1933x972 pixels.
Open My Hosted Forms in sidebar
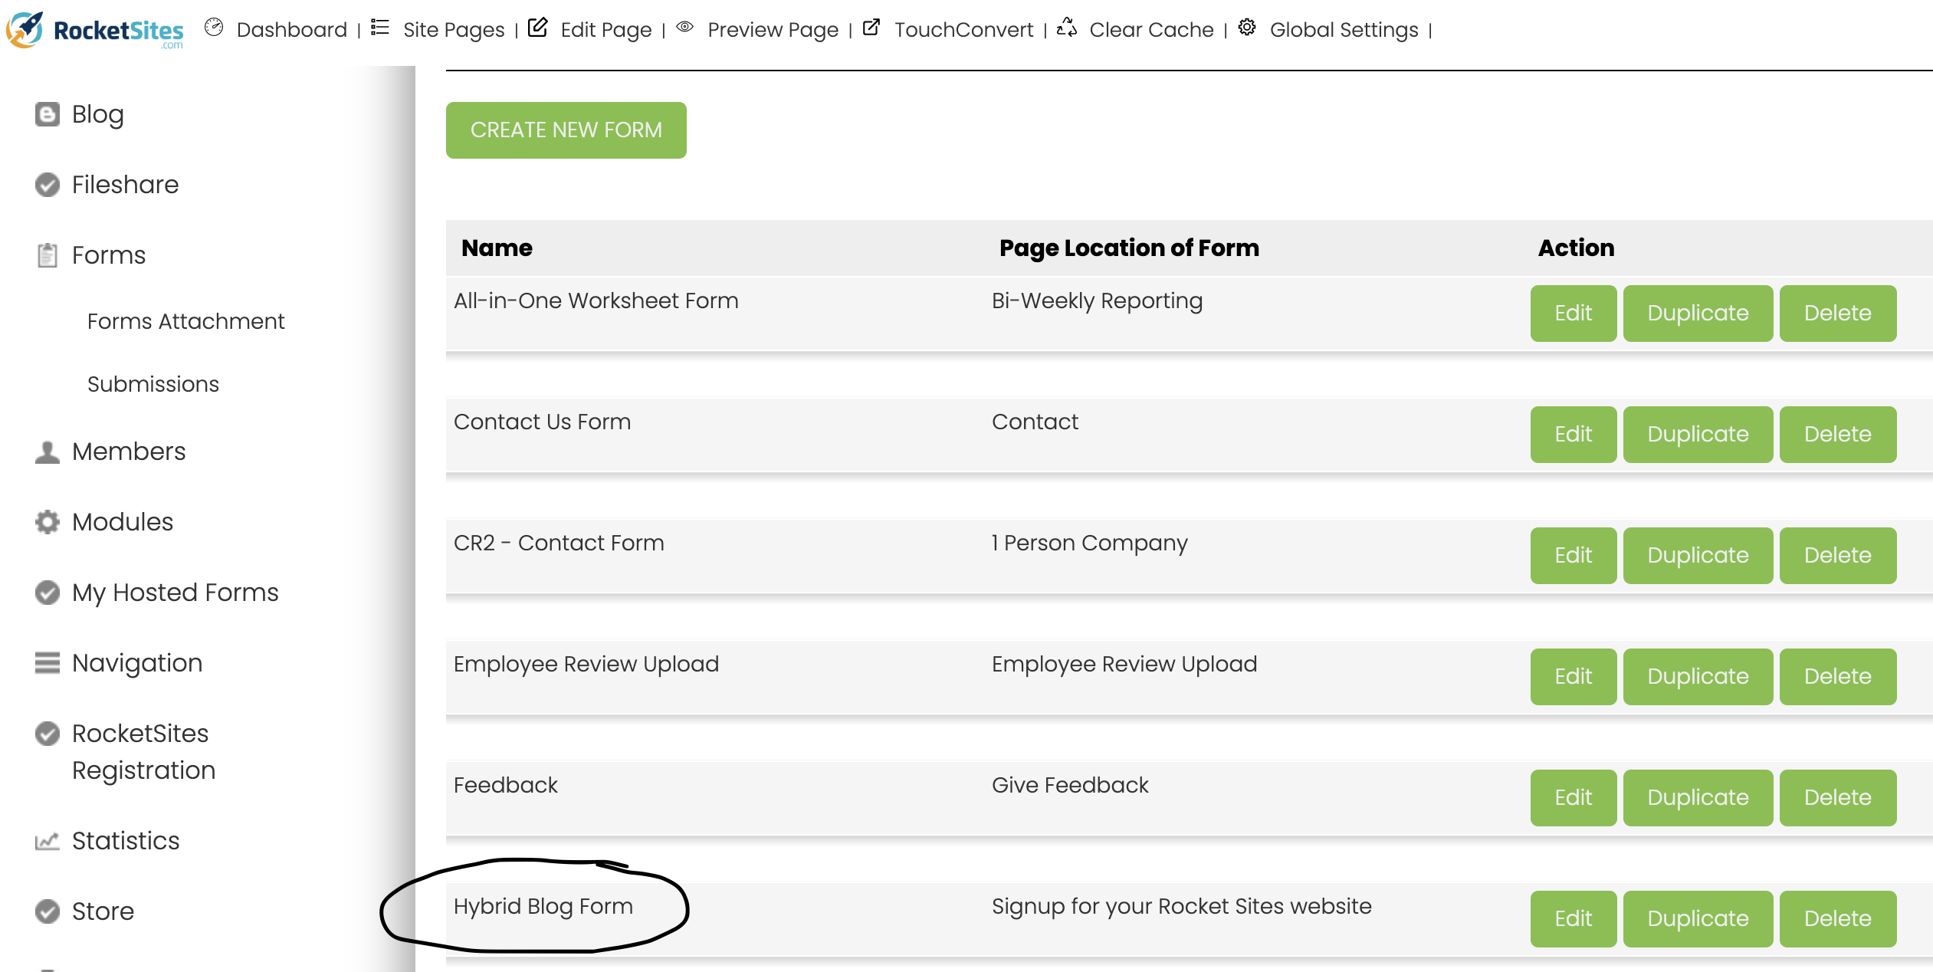(x=175, y=593)
